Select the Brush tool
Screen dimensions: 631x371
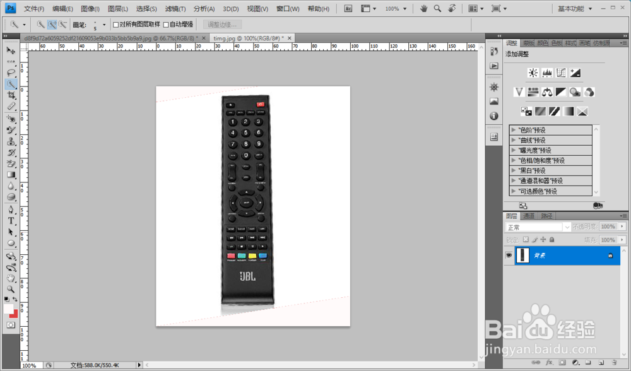(11, 131)
